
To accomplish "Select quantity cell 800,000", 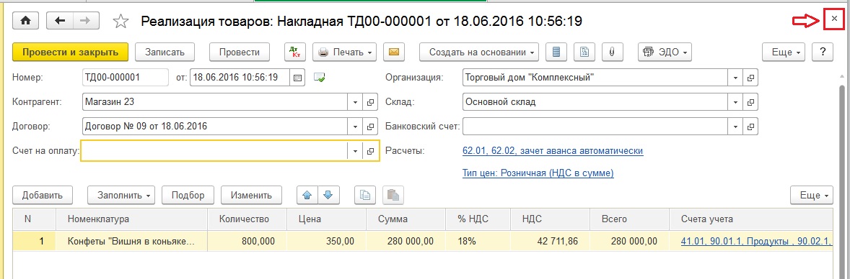I will point(247,241).
